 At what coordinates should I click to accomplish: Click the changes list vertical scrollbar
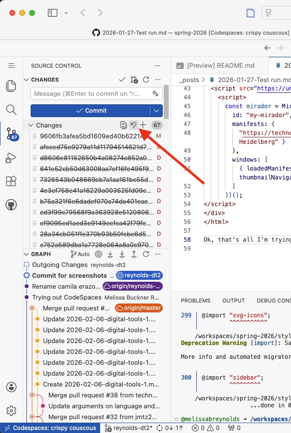click(166, 102)
